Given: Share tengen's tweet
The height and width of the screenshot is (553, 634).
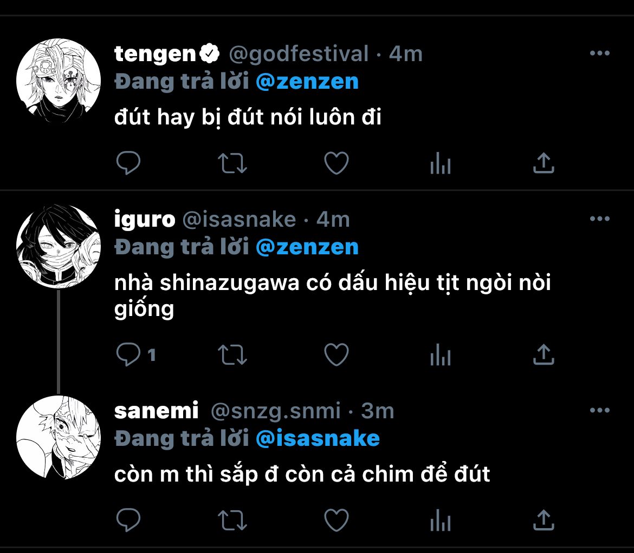Looking at the screenshot, I should pyautogui.click(x=544, y=163).
